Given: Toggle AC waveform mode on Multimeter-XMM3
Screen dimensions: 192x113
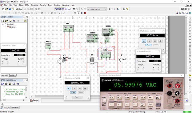Looking at the screenshot, I should tap(148, 45).
